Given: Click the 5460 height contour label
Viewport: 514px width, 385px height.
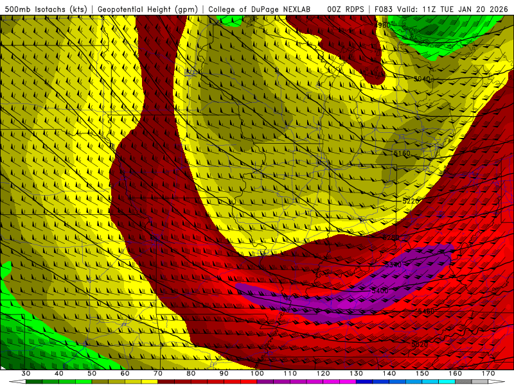Looking at the screenshot, I should tap(426, 311).
